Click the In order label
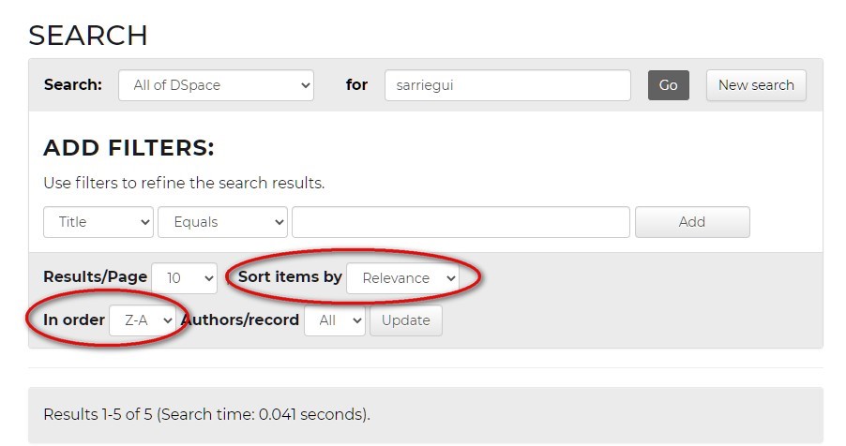Viewport: 846px width, 446px height. click(74, 320)
